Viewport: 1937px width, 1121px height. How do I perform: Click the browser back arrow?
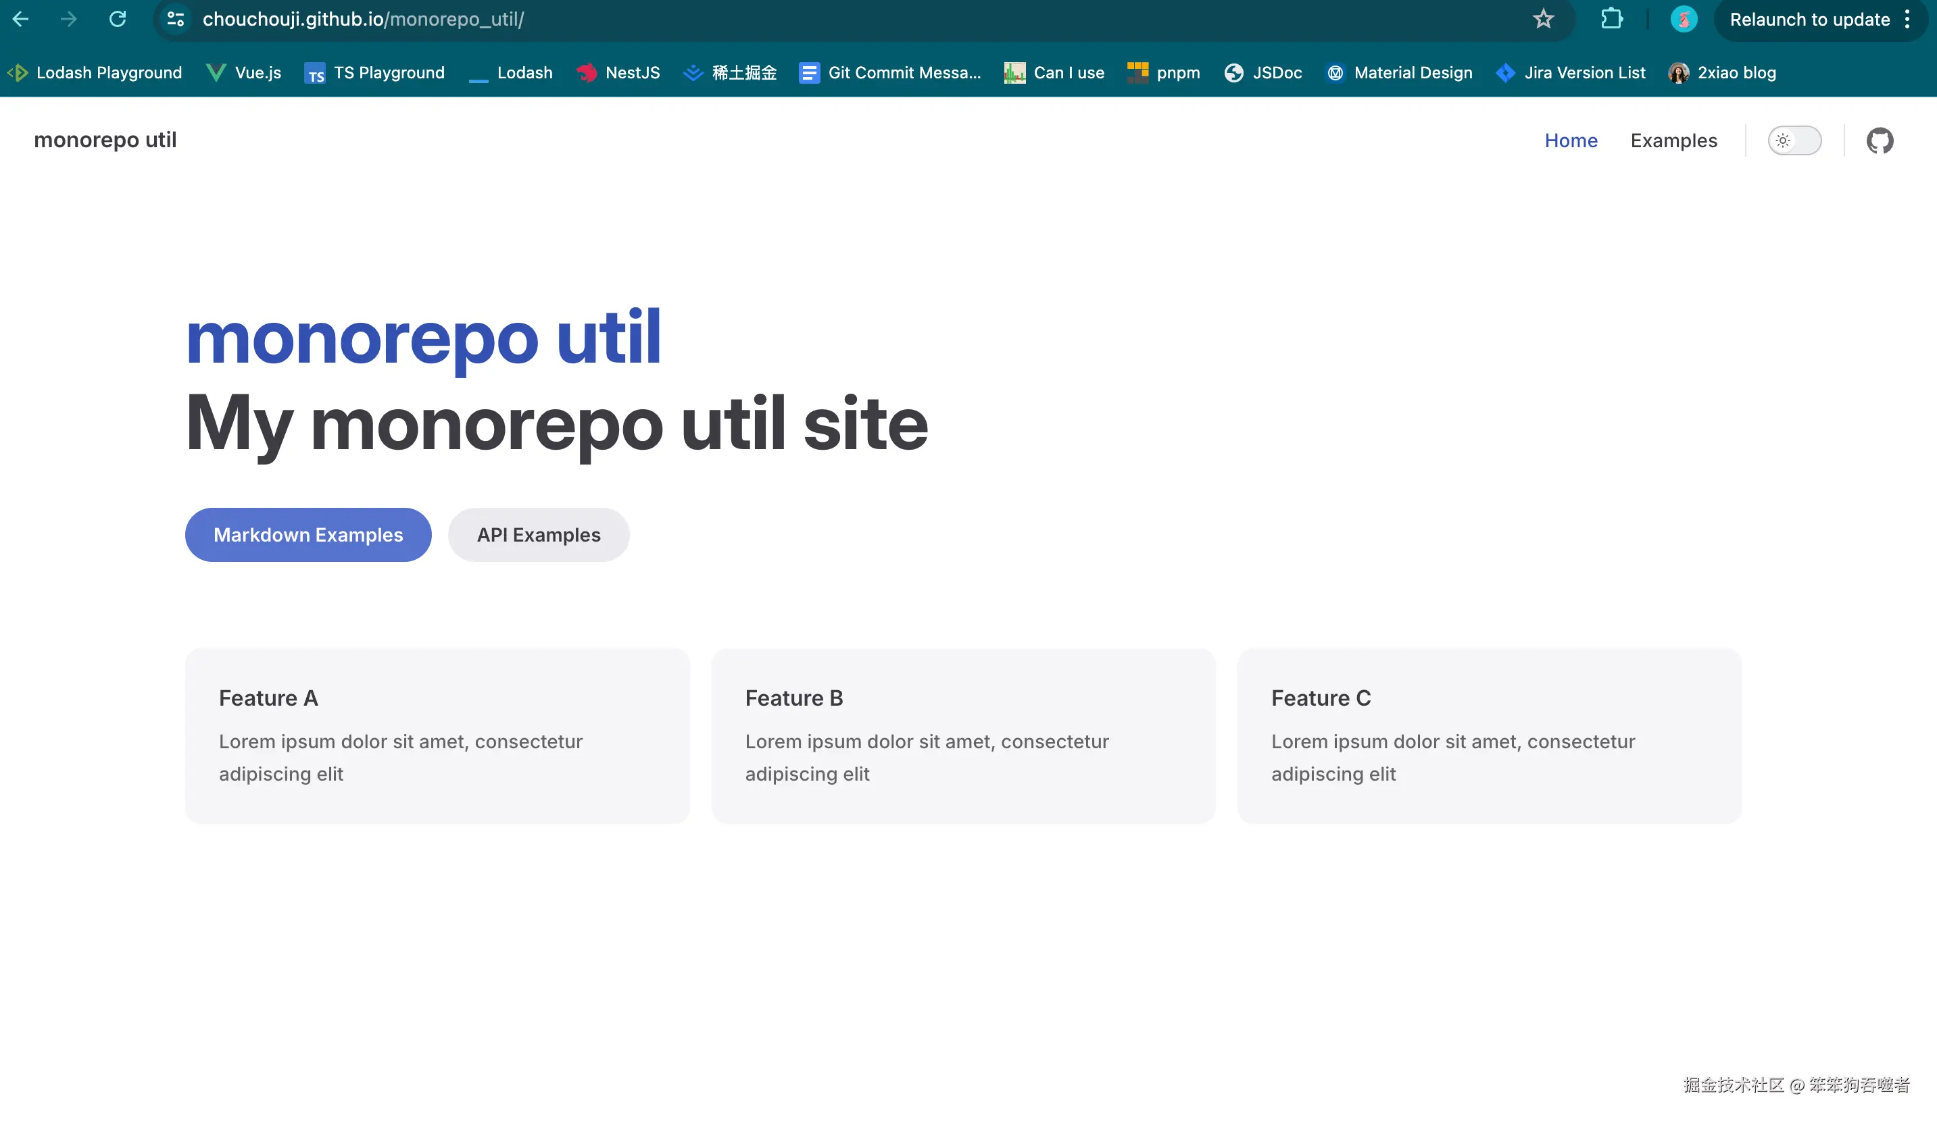(x=21, y=19)
